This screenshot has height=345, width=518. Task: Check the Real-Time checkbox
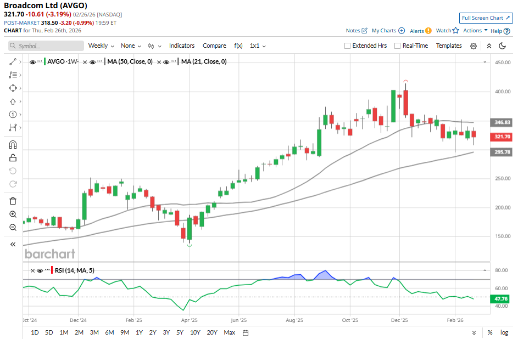click(397, 46)
